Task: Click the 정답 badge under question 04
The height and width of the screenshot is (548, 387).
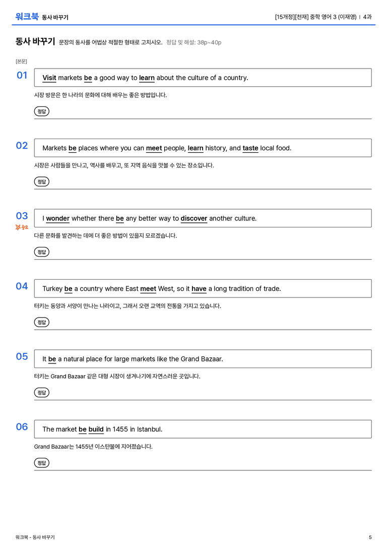Action: 41,322
